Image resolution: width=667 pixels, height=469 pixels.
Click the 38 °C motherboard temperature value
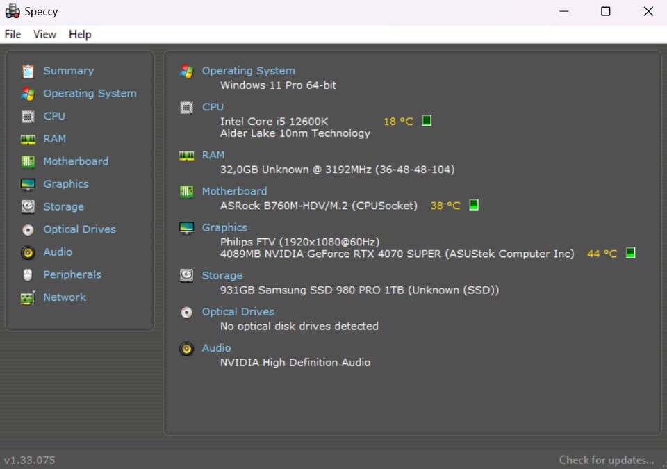coord(445,206)
